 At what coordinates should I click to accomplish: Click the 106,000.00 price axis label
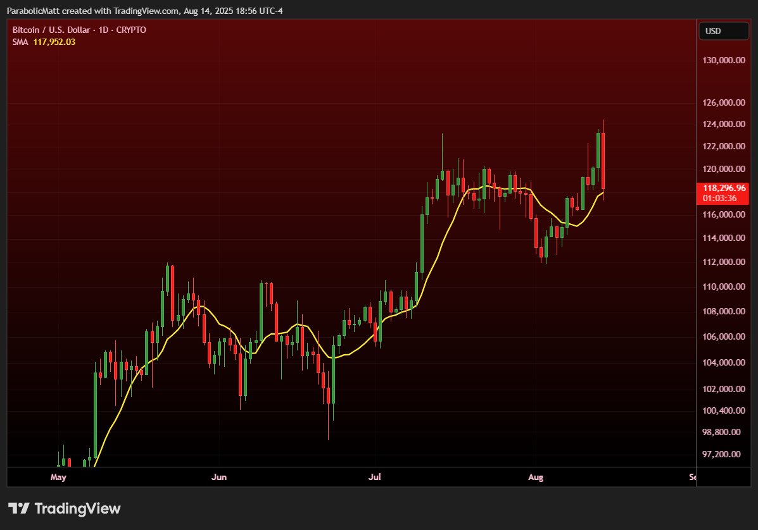point(723,336)
